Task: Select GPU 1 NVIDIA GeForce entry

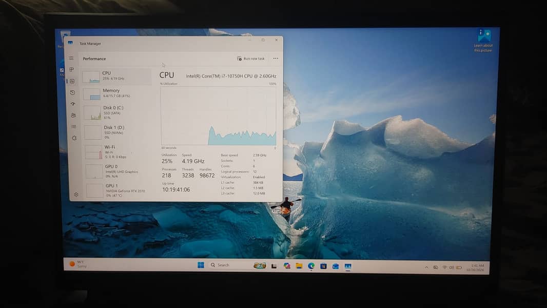Action: (121, 190)
